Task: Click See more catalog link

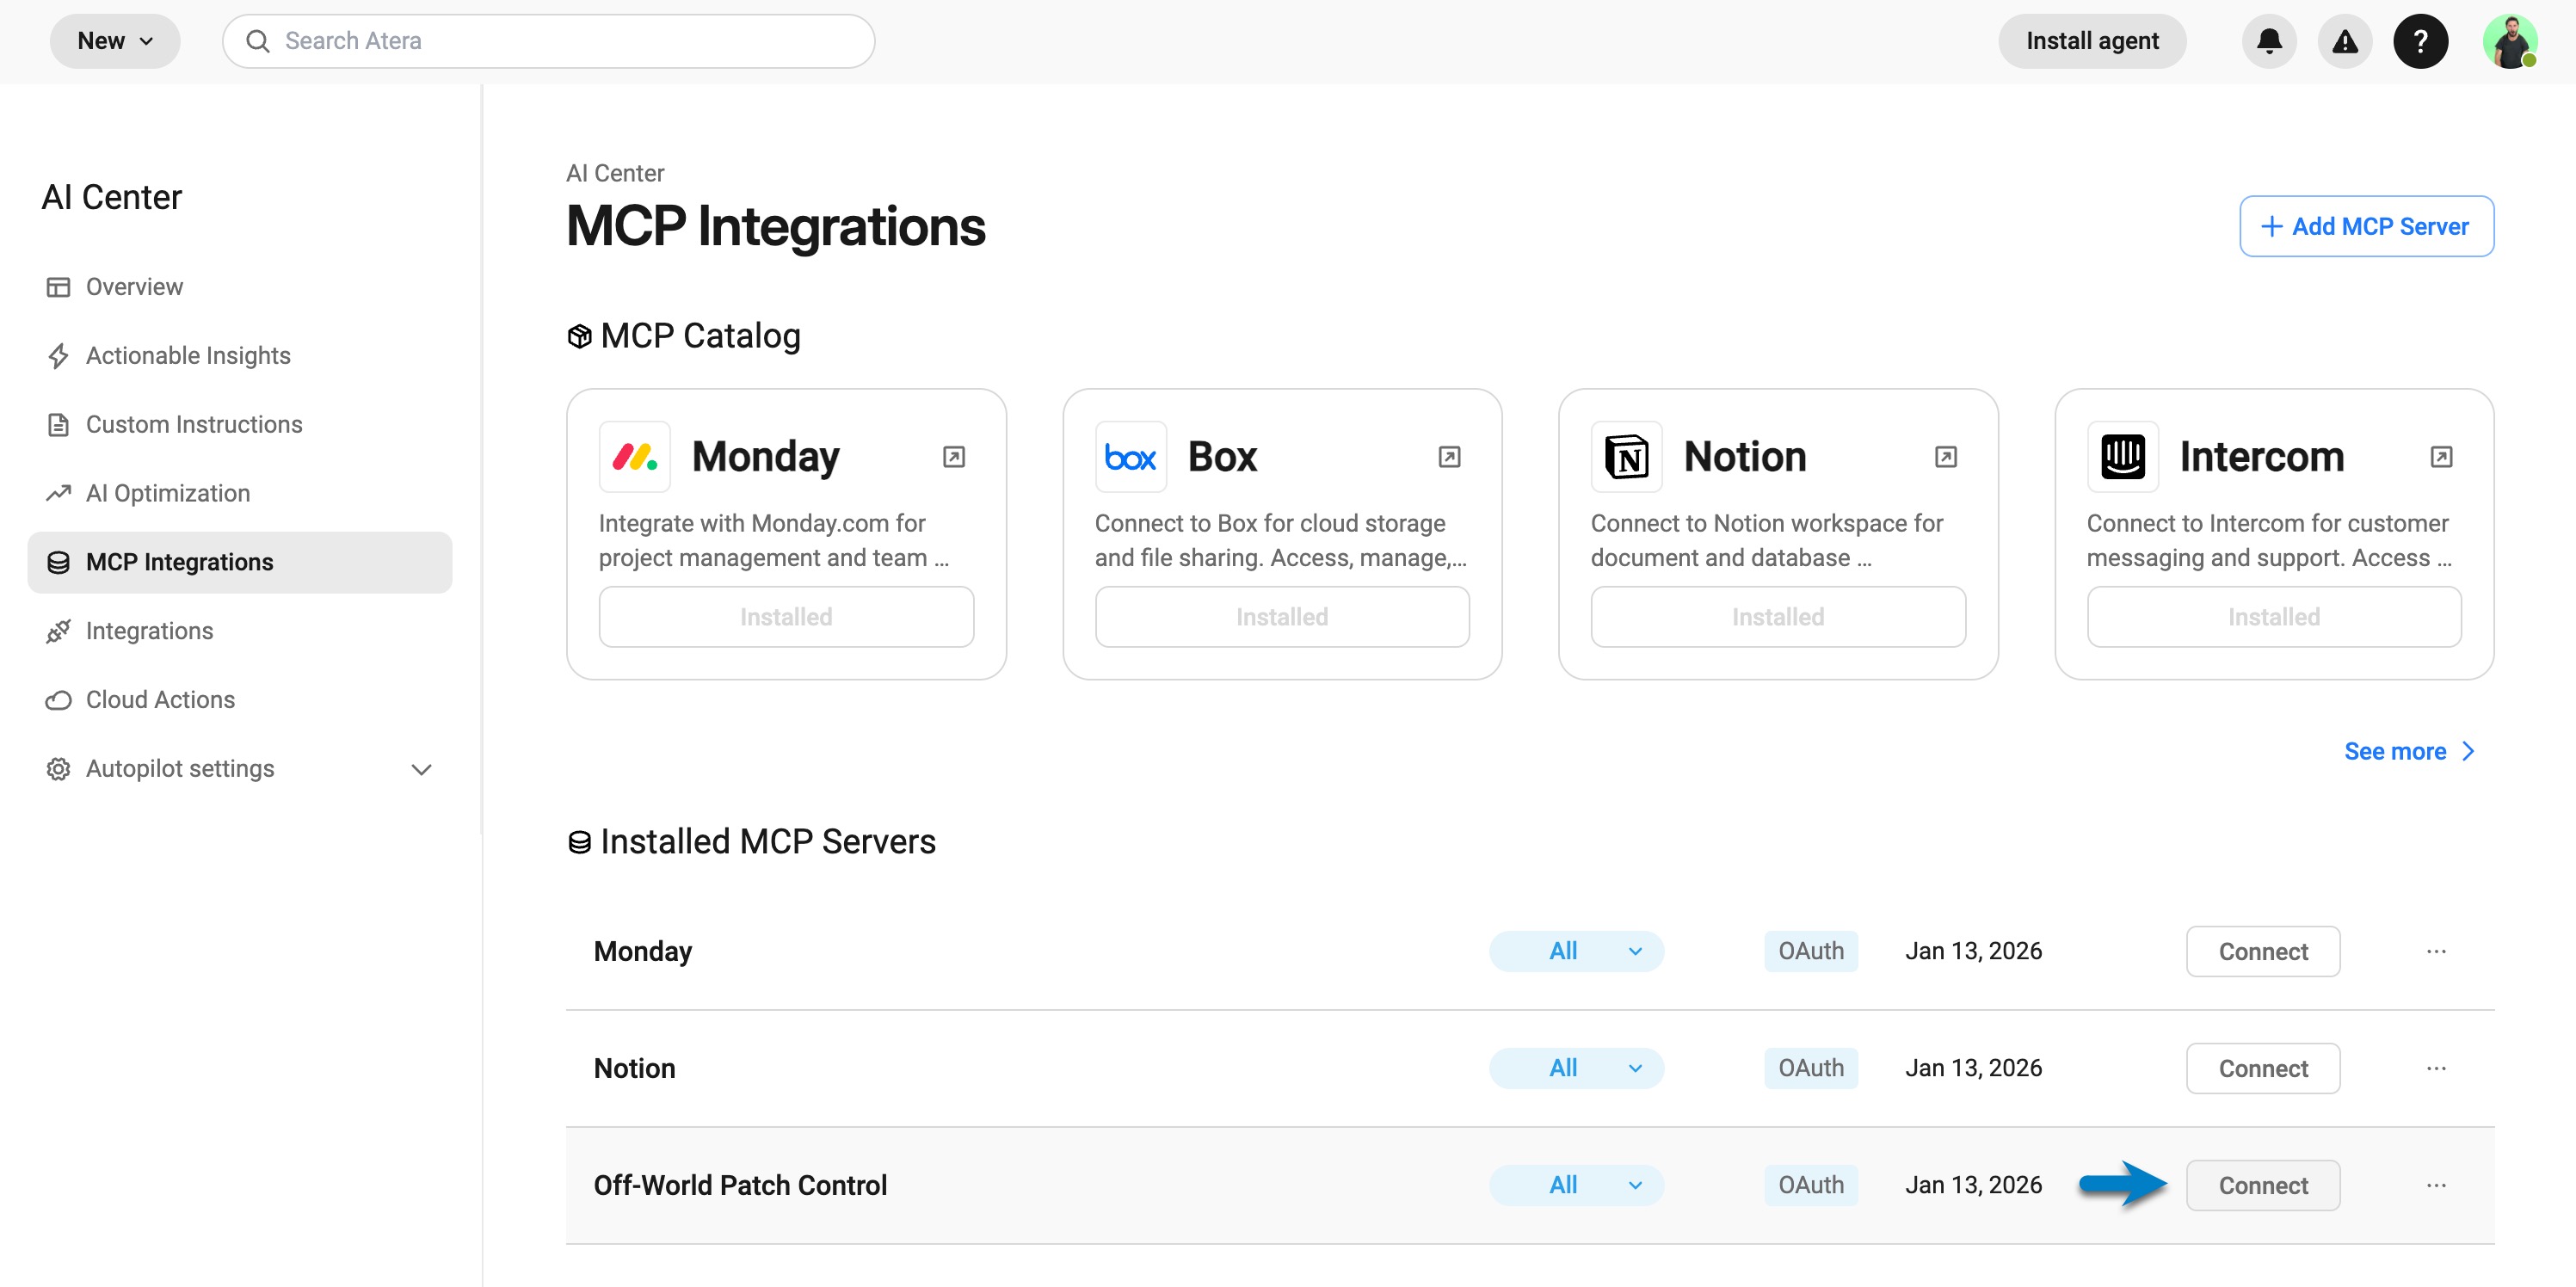Action: [2408, 751]
